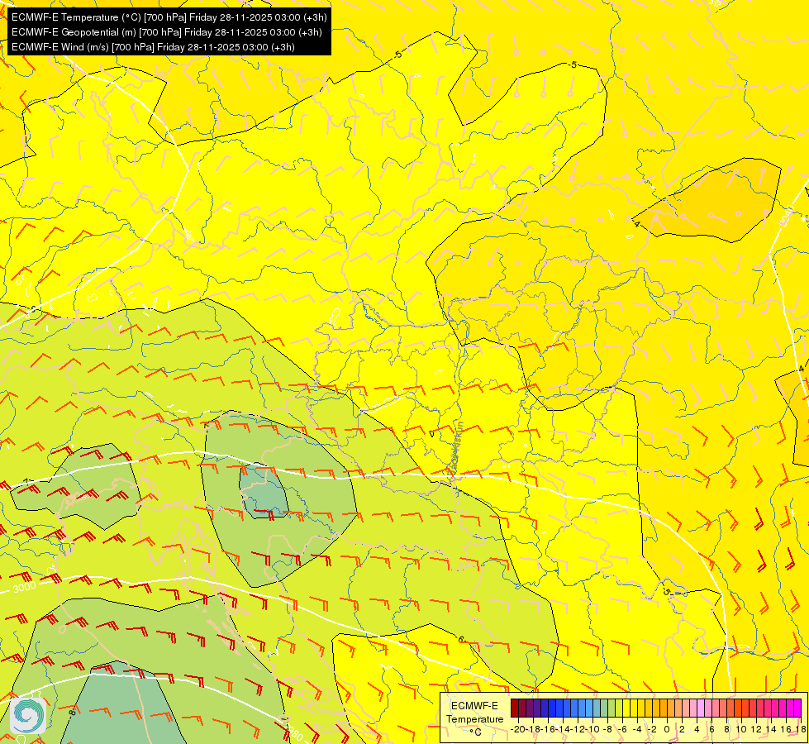The height and width of the screenshot is (744, 809).
Task: Pick the dark red leftmost legend swatch
Action: [x=514, y=708]
